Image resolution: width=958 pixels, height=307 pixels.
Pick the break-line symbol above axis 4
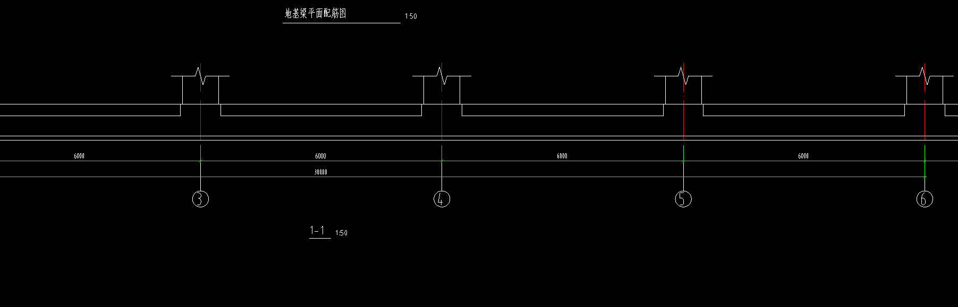442,76
